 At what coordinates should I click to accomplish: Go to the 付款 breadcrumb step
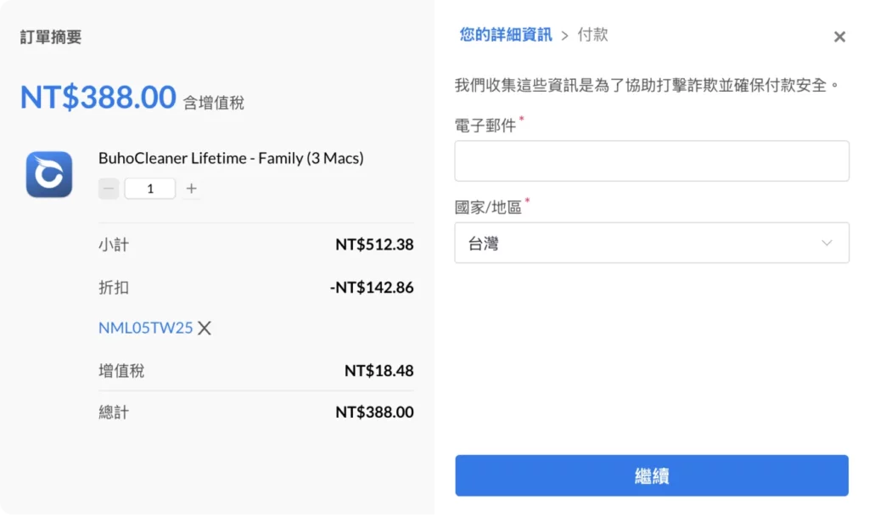click(592, 35)
